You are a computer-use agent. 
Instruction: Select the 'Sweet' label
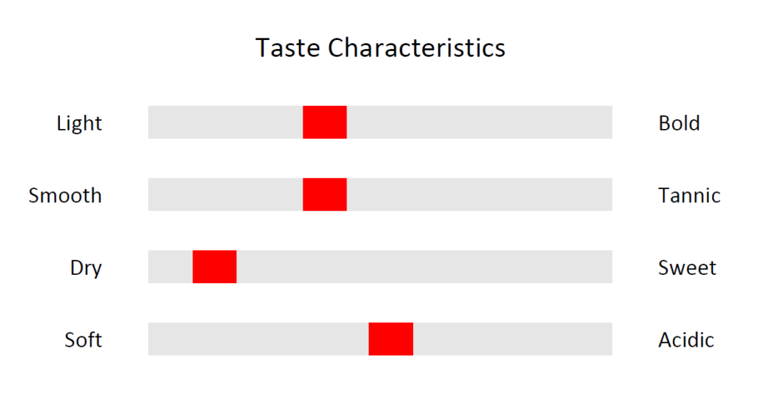click(687, 267)
